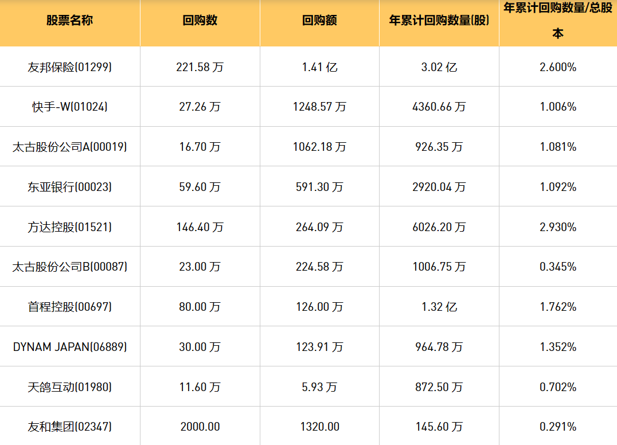Screen dimensions: 617x445
Task: Select the 1248.57 万 buyback amount cell
Action: tap(319, 107)
